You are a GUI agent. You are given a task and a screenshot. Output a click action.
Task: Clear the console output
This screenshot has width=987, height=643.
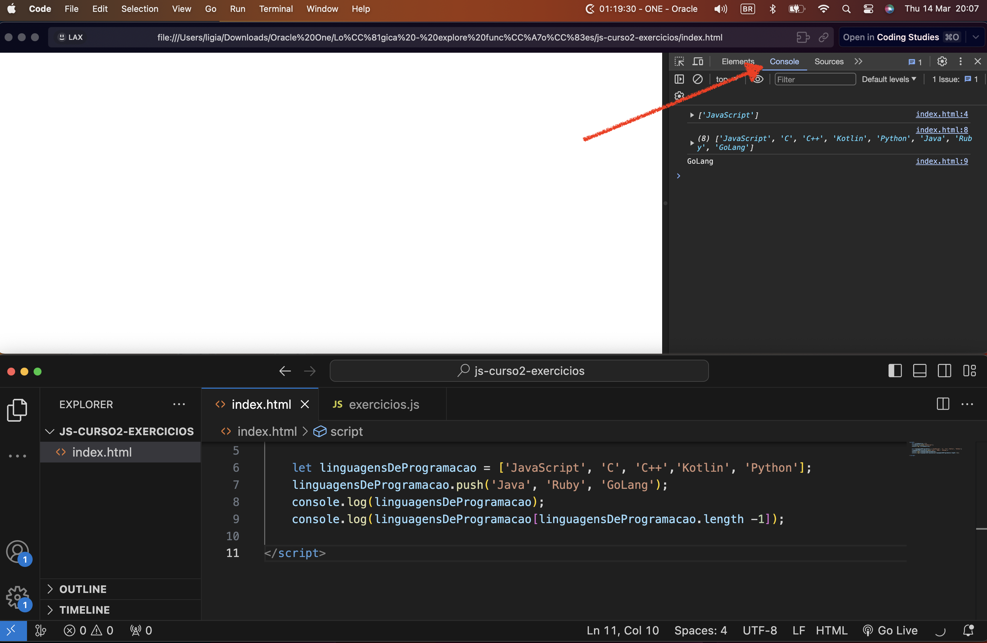coord(697,79)
